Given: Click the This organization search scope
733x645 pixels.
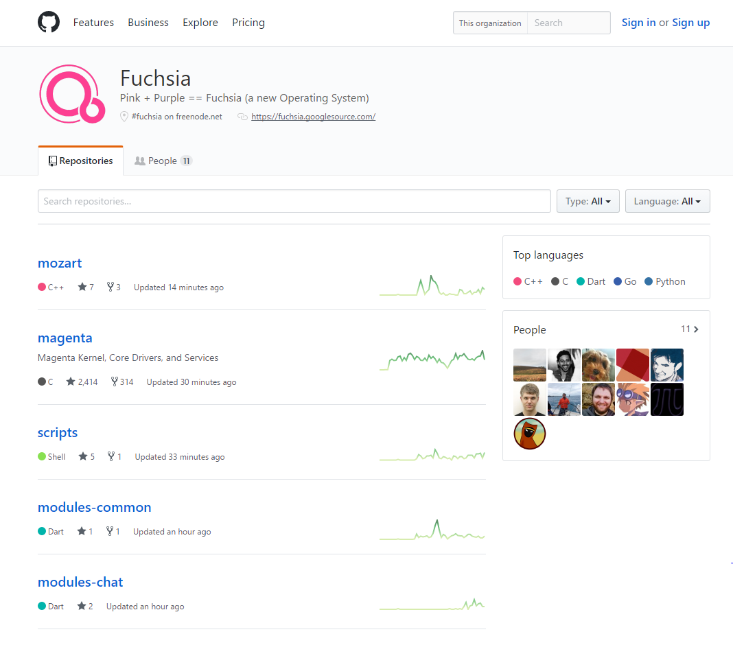Looking at the screenshot, I should tap(490, 23).
